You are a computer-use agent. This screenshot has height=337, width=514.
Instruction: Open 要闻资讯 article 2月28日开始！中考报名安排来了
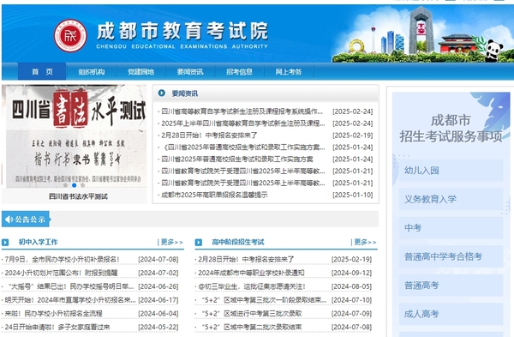(x=209, y=135)
